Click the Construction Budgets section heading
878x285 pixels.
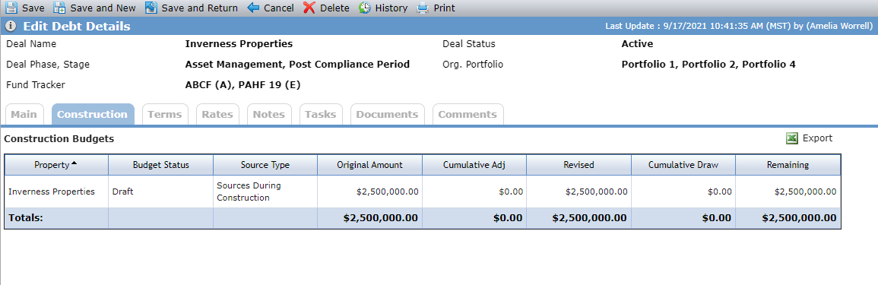point(59,138)
